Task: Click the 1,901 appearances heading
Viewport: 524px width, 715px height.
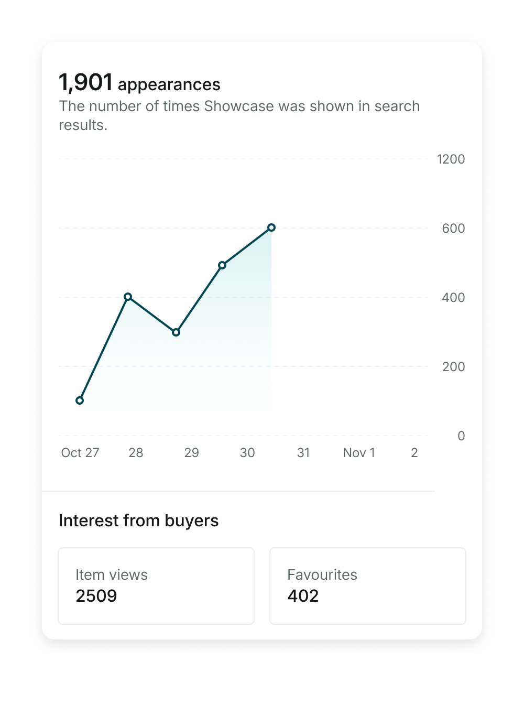Action: coord(139,83)
